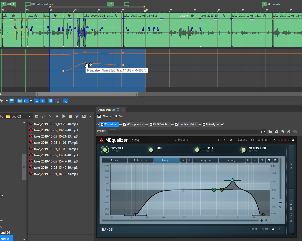The image size is (302, 241).
Task: Open ripple mode dropdown arrow in toolbar
Action: [31, 101]
